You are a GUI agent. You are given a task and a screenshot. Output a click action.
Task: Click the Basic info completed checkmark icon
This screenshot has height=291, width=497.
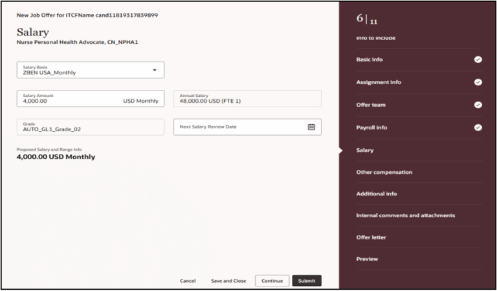pyautogui.click(x=478, y=59)
